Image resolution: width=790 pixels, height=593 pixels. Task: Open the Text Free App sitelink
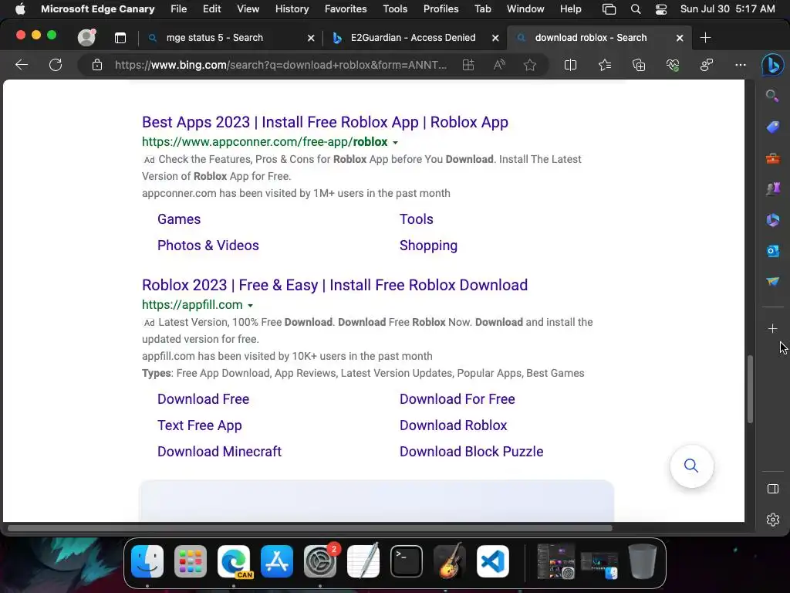point(200,425)
